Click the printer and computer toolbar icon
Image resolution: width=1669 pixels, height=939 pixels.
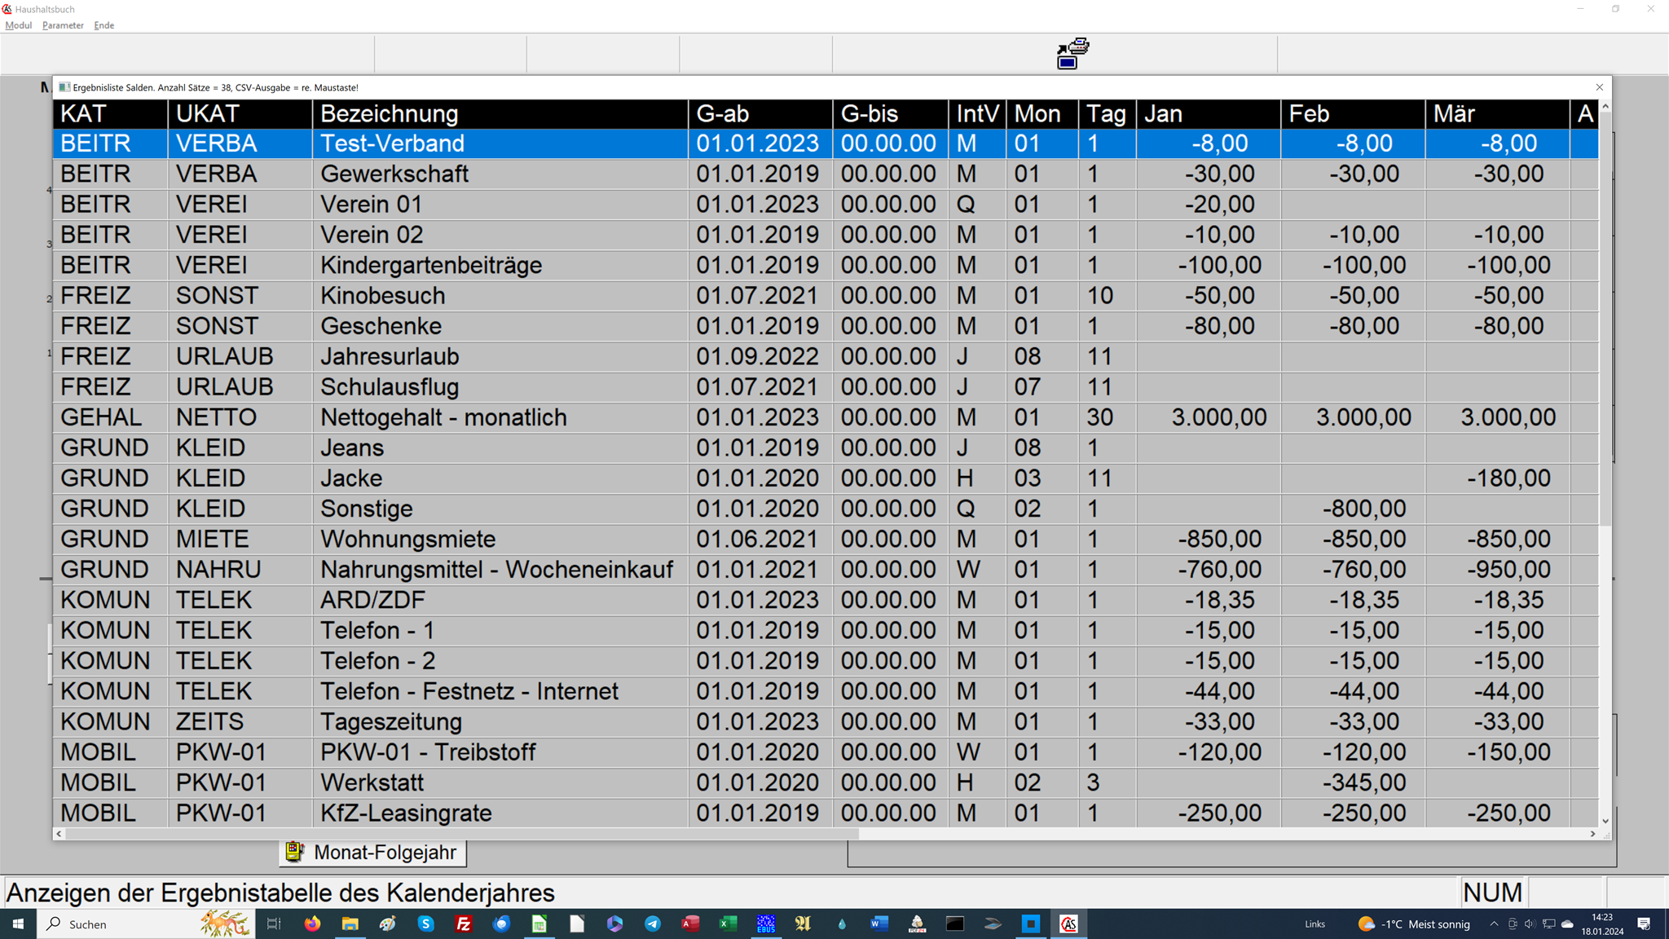[x=1072, y=54]
